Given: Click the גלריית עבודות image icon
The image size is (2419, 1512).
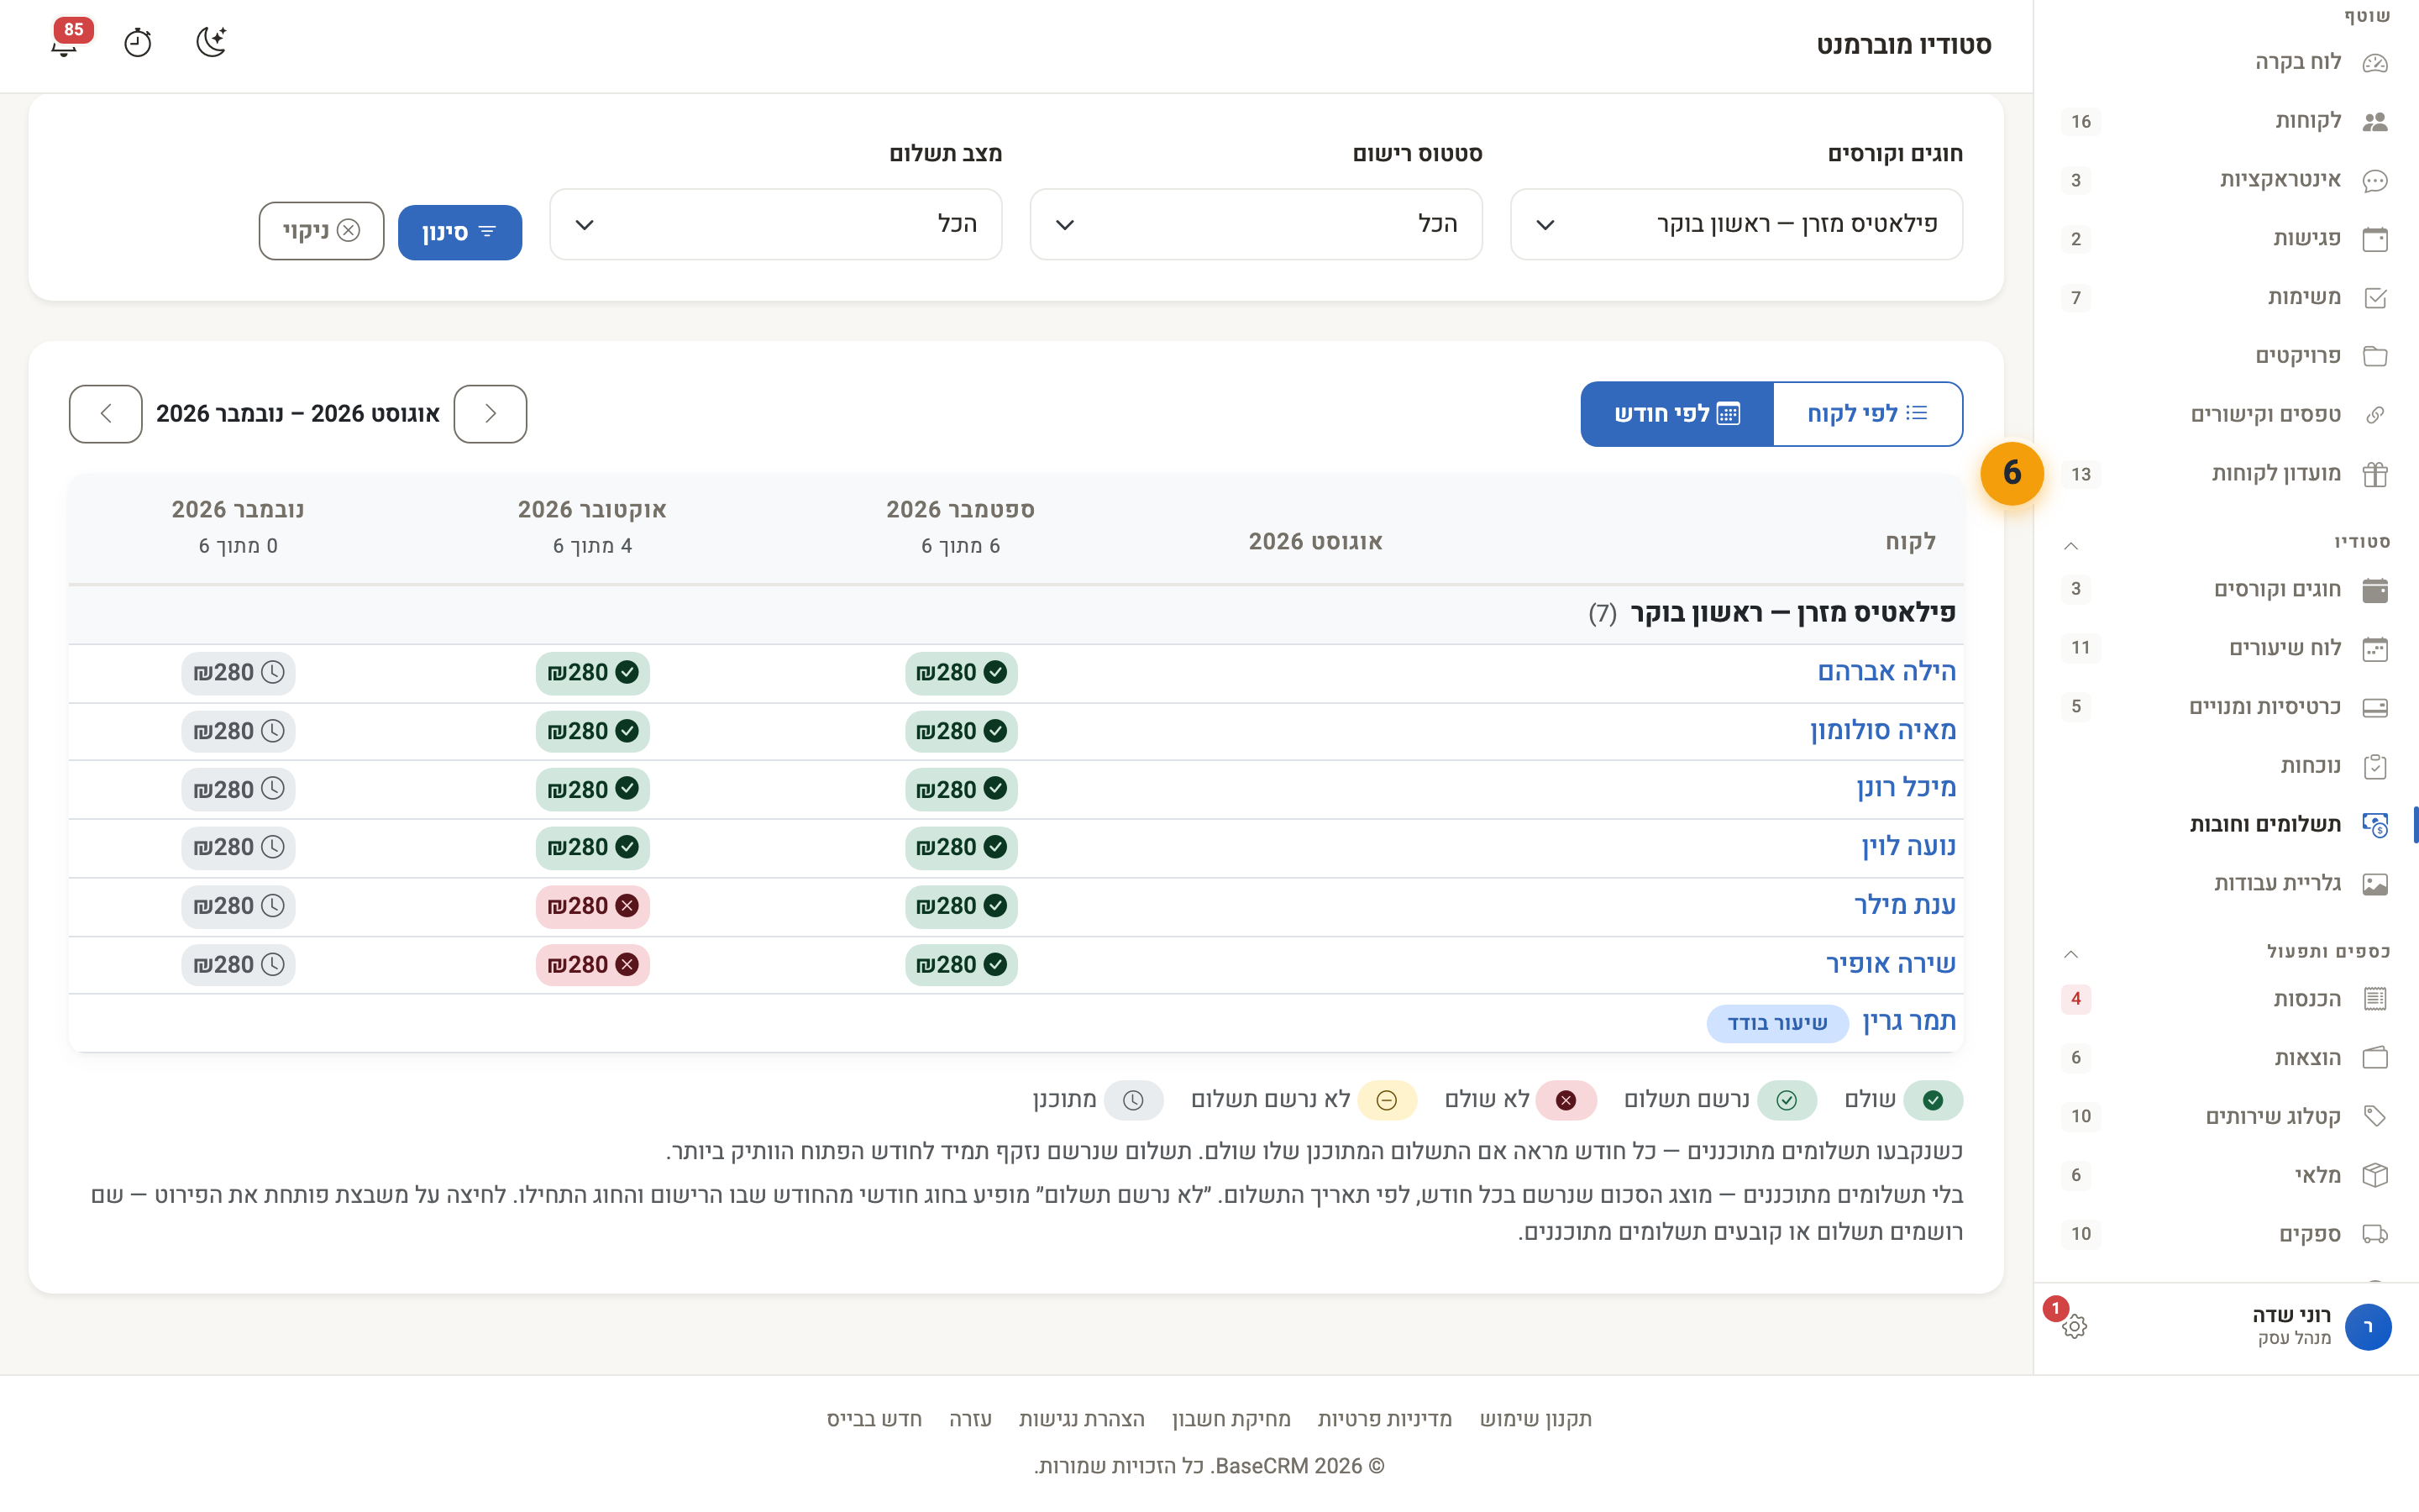Looking at the screenshot, I should pyautogui.click(x=2375, y=884).
